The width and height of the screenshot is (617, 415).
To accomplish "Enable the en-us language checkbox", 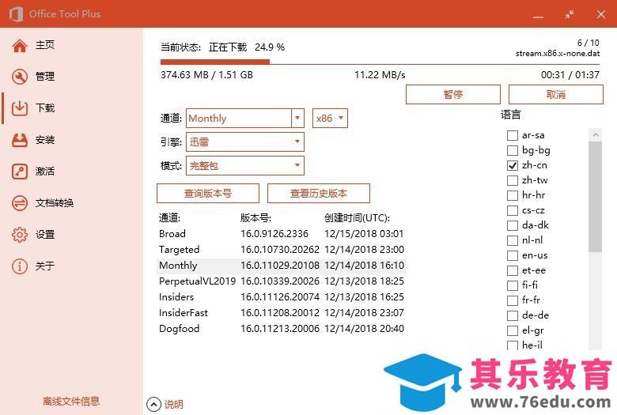I will (513, 255).
